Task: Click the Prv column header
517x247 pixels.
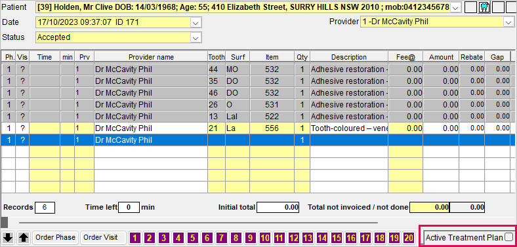Action: [x=85, y=57]
